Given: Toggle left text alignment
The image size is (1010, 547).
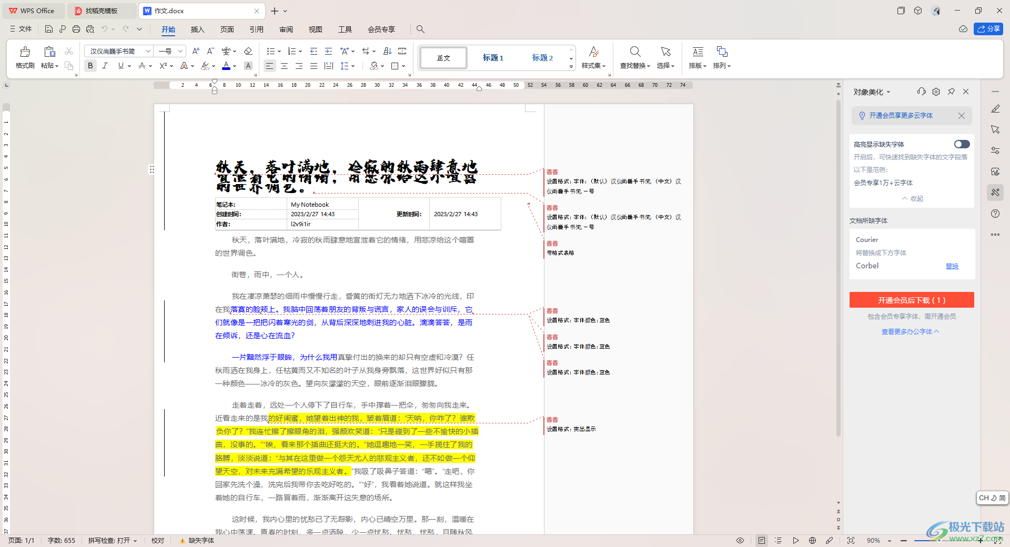Looking at the screenshot, I should point(269,66).
